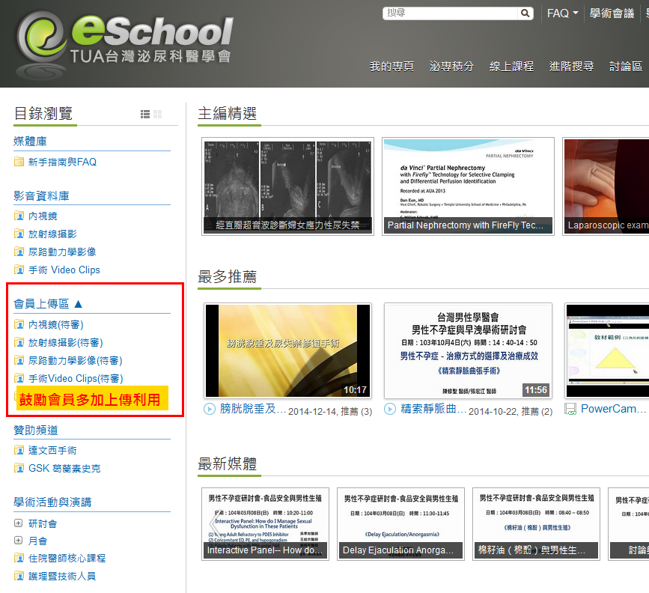Viewport: 649px width, 593px height.
Task: Open the 達文西手術 channel link
Action: click(52, 451)
